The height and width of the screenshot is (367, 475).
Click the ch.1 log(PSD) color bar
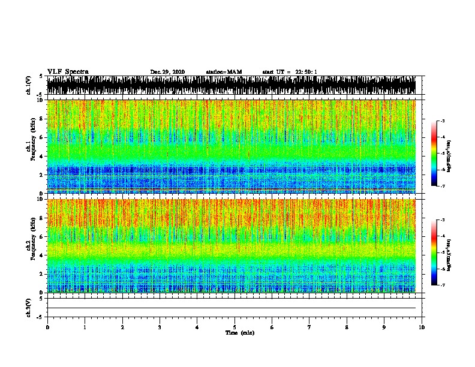coord(434,154)
